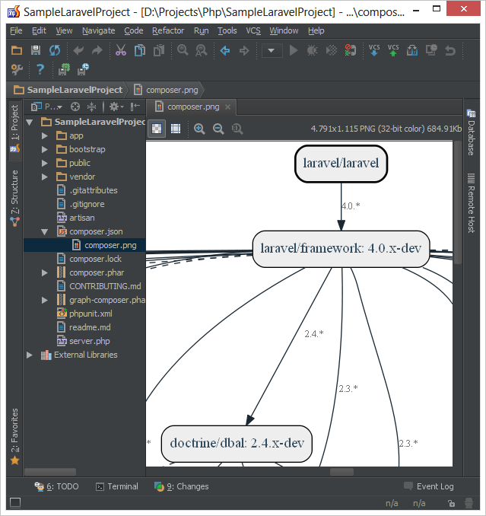
Task: Click SampleLaravelProject breadcrumb
Action: tap(68, 90)
